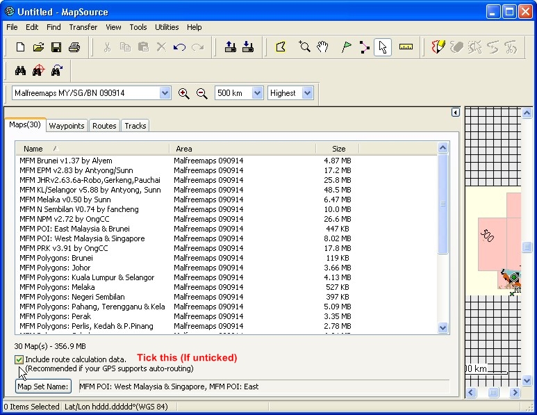Open the Utilities menu
The width and height of the screenshot is (537, 415).
click(x=167, y=27)
